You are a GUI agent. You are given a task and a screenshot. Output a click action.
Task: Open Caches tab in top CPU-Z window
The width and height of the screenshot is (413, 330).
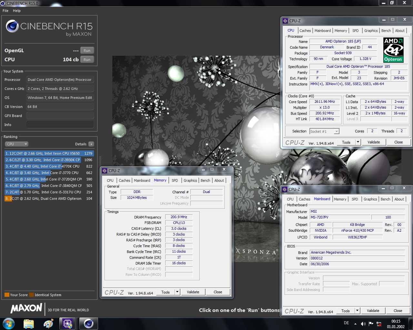[305, 31]
